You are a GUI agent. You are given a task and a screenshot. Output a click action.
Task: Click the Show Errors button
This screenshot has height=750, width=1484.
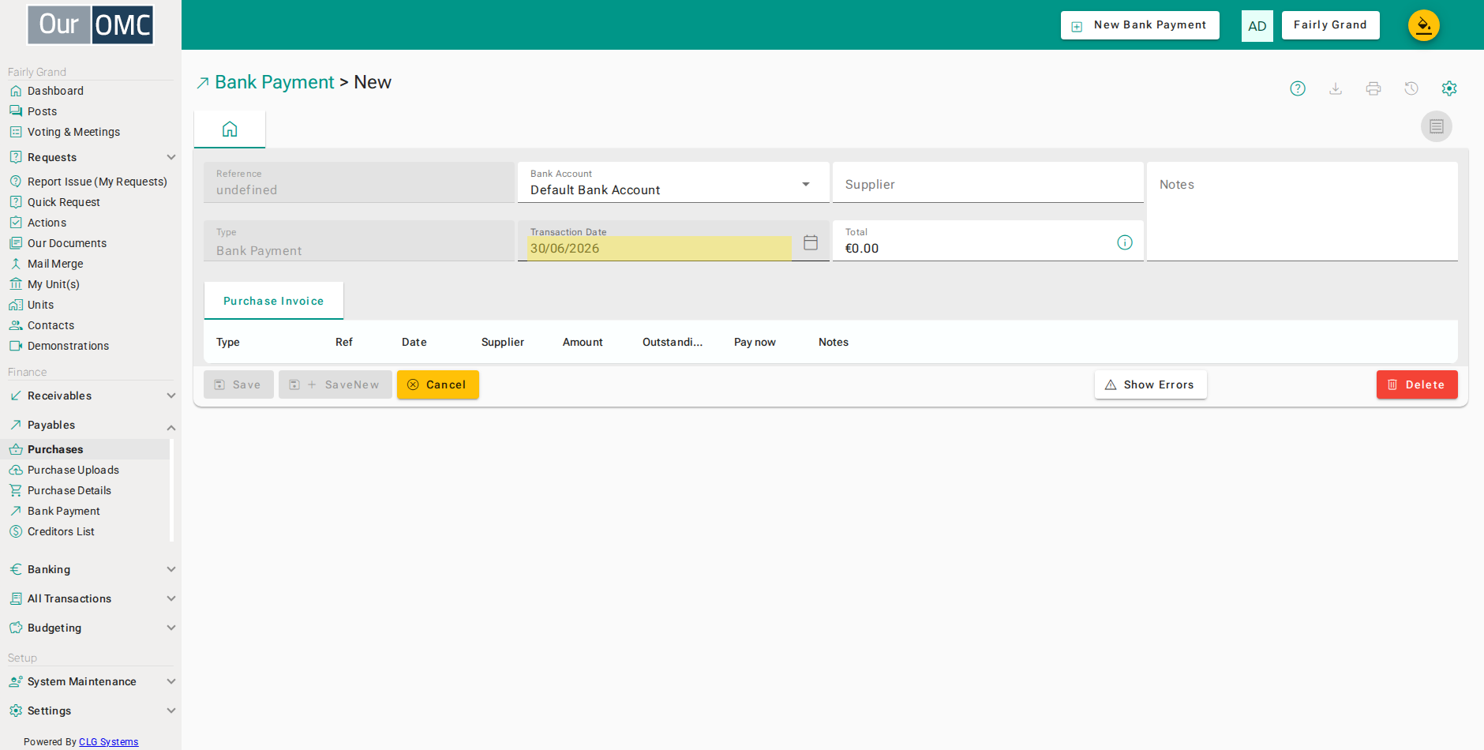click(1150, 384)
